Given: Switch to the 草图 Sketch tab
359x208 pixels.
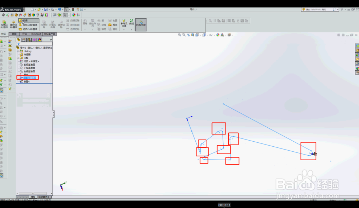Looking at the screenshot, I should 14,34.
